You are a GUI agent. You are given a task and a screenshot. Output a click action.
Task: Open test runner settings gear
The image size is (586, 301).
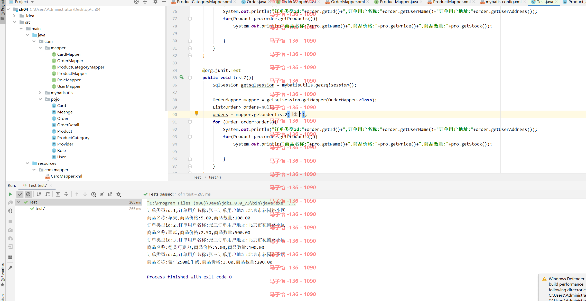(119, 194)
